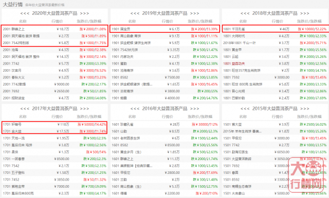Click the <<< arrows before 2015年 heading
Screen dimensions: 329x198
tap(245, 109)
